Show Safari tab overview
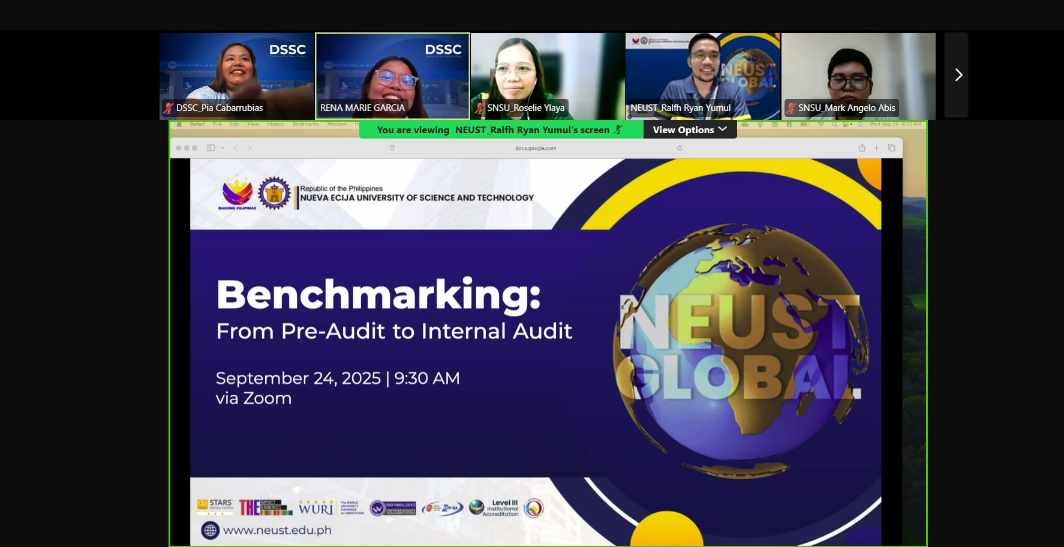Screen dimensions: 1064x547 [892, 148]
